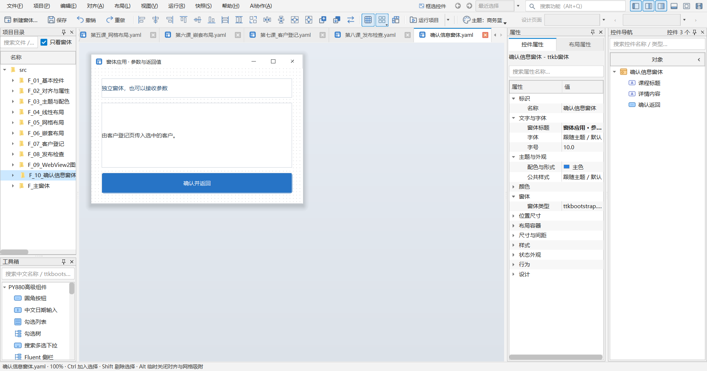Toggle the grid display button
The height and width of the screenshot is (371, 707).
pos(368,20)
